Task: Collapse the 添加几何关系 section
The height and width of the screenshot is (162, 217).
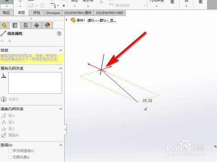Action: tap(61, 109)
